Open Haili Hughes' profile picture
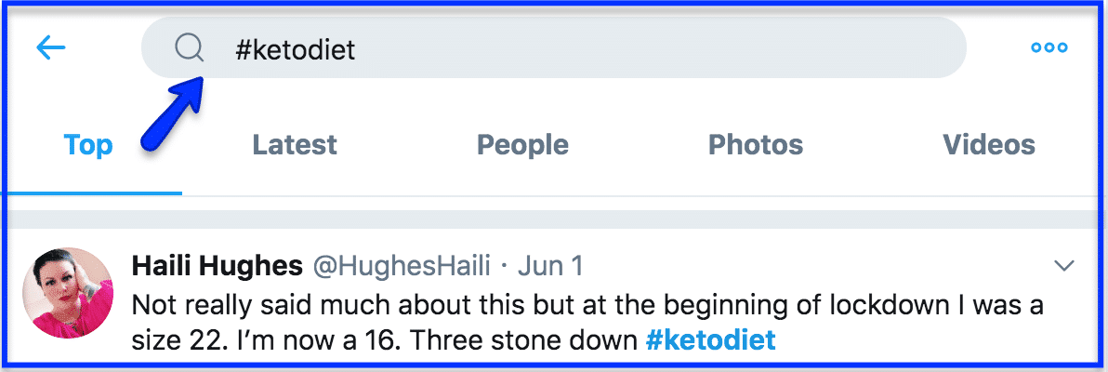The width and height of the screenshot is (1108, 372). tap(68, 293)
